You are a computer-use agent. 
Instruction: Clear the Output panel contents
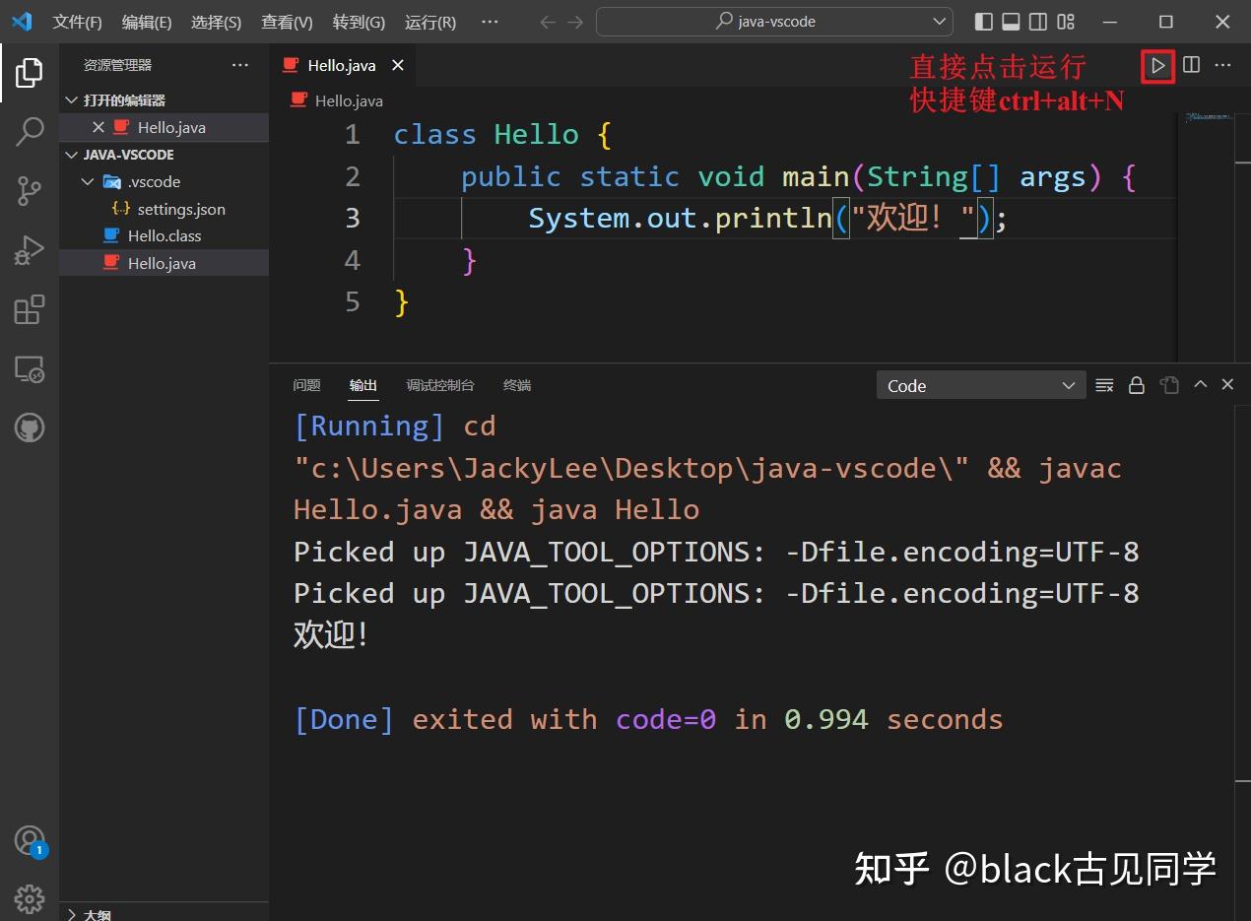click(1104, 385)
